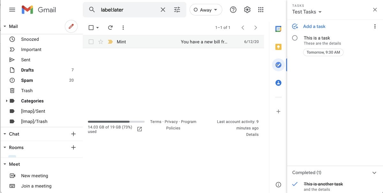Click the storage usage progress bar
383x193 pixels.
click(116, 122)
